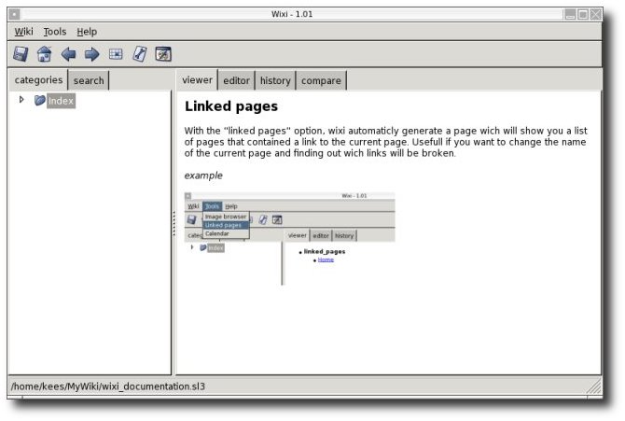Maximize the Wixi window
625x421 pixels.
tap(583, 15)
